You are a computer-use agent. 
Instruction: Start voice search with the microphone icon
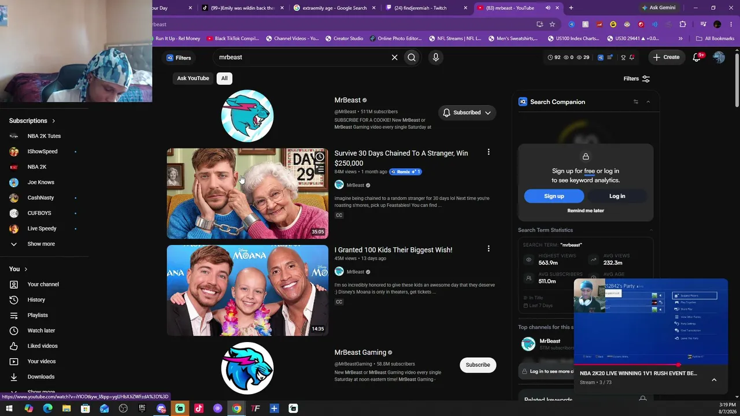click(x=436, y=58)
